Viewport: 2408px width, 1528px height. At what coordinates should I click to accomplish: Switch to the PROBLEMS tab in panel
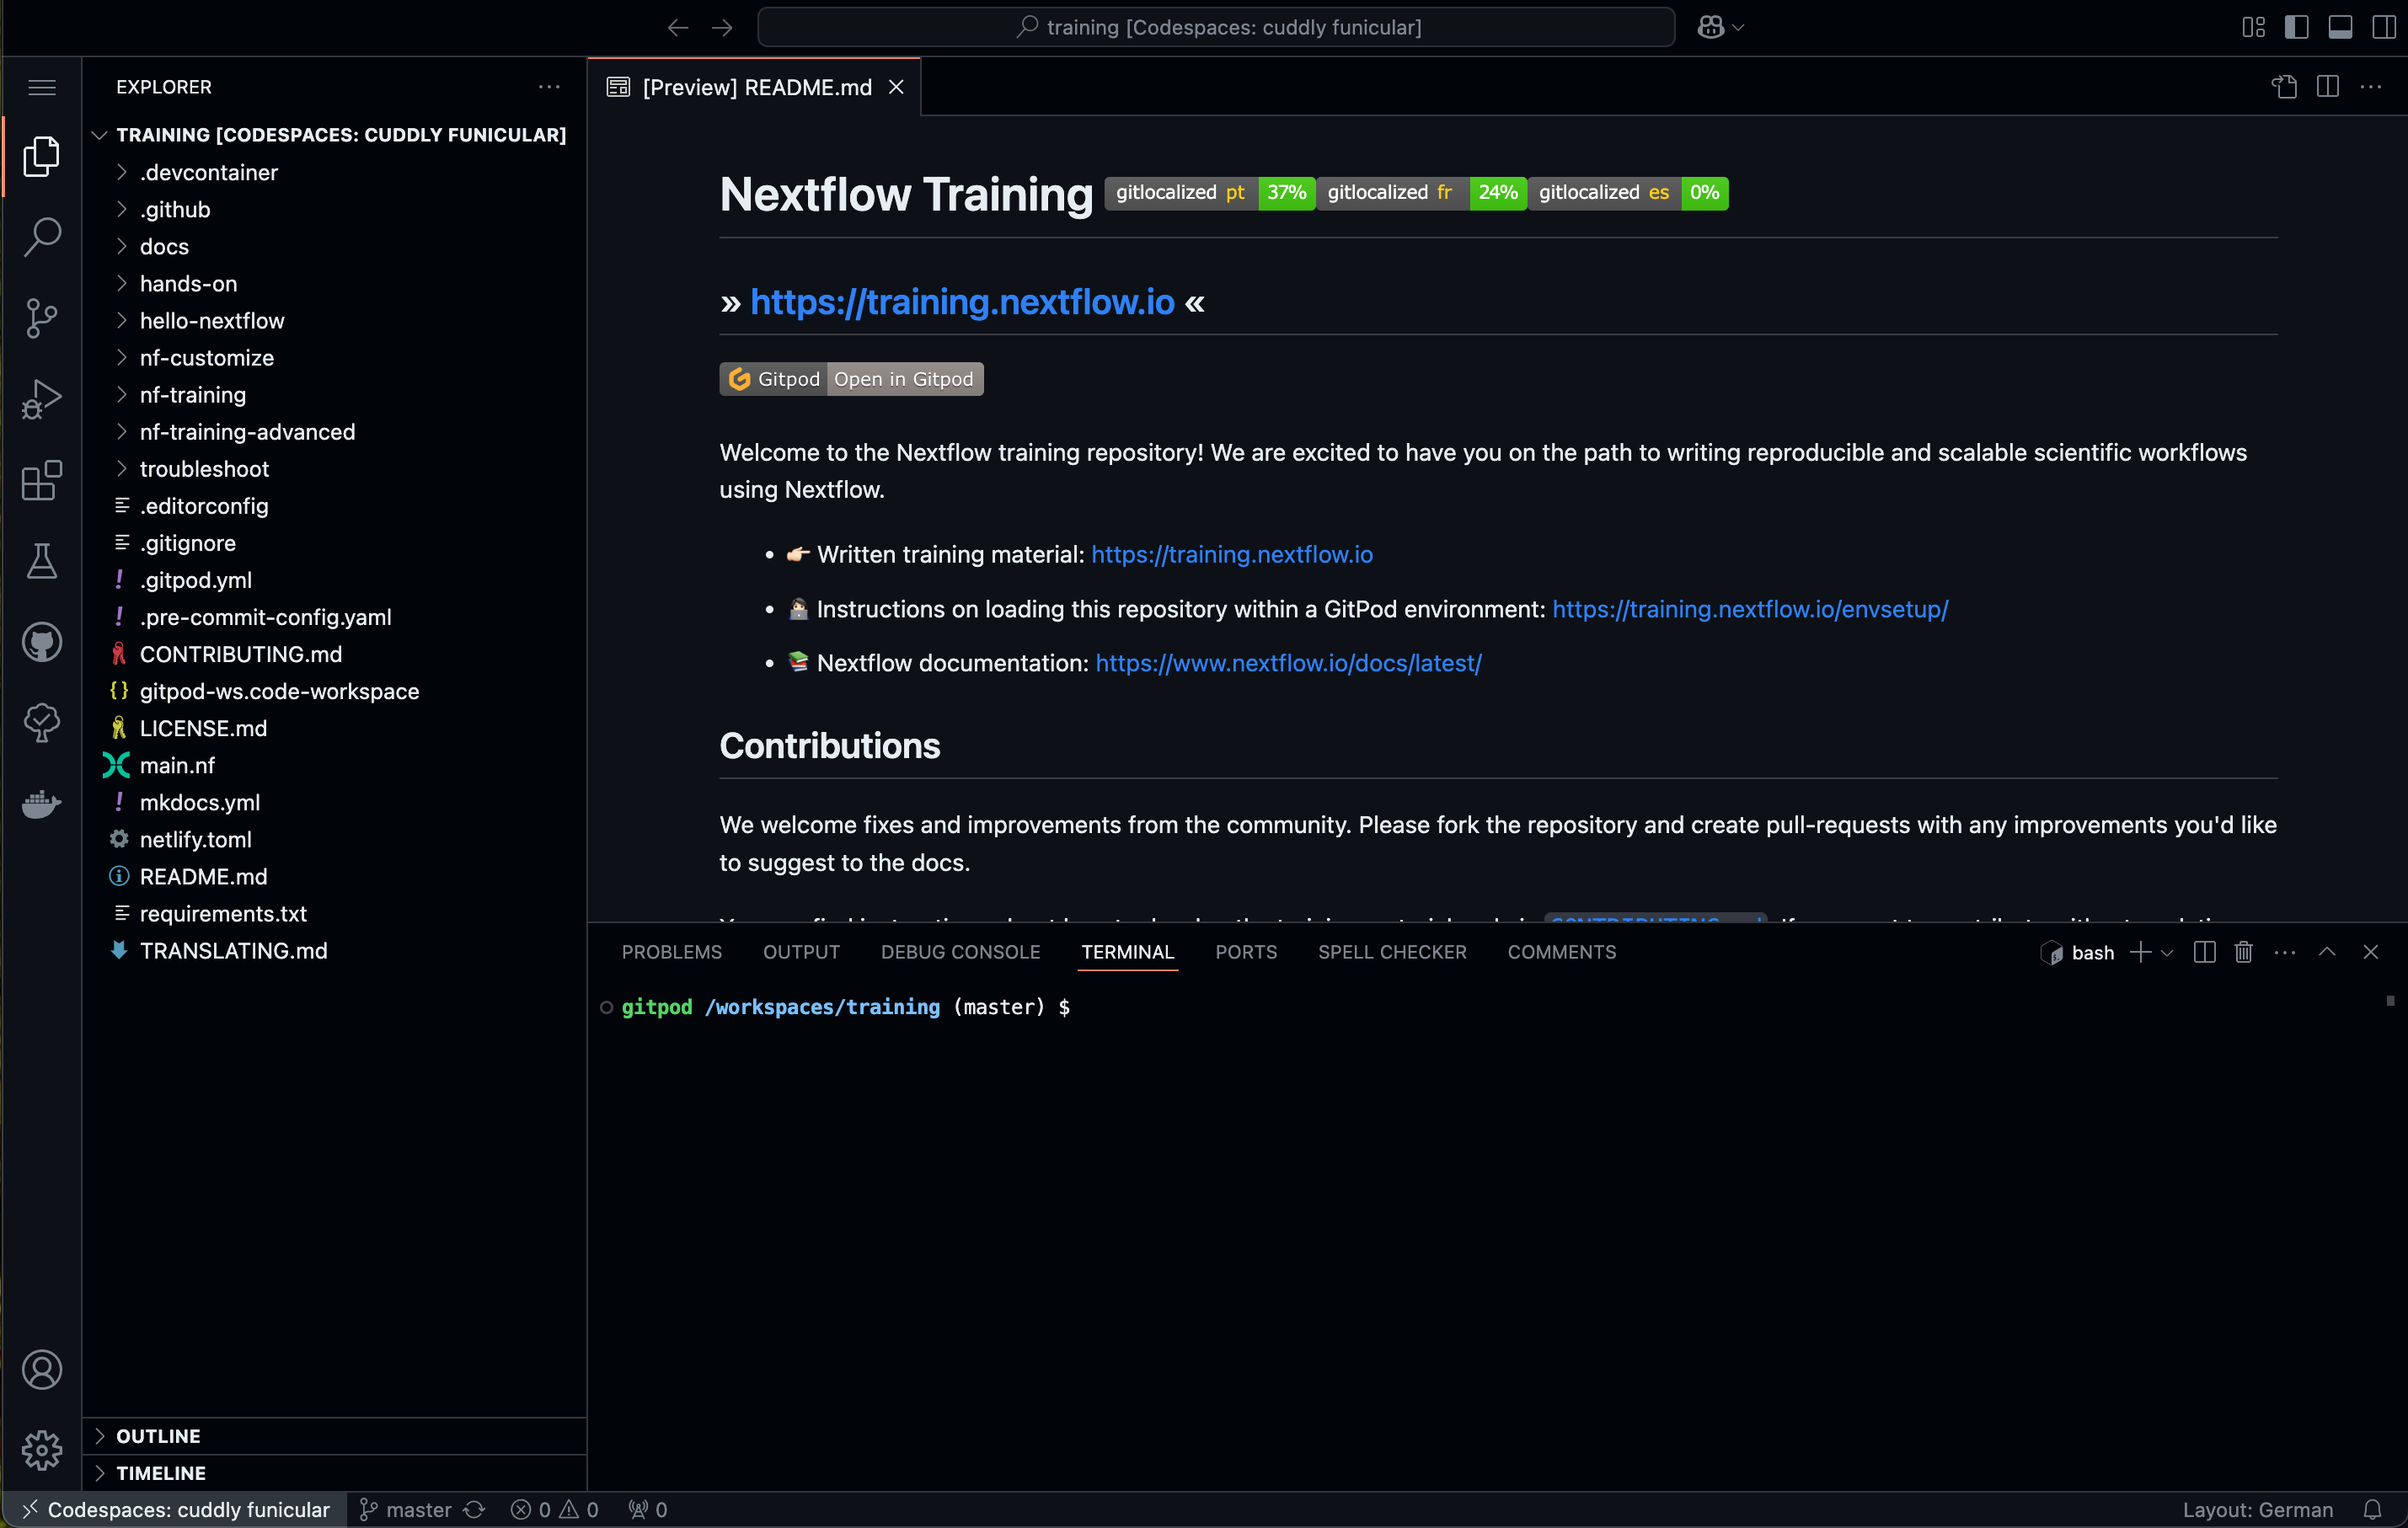pos(672,951)
